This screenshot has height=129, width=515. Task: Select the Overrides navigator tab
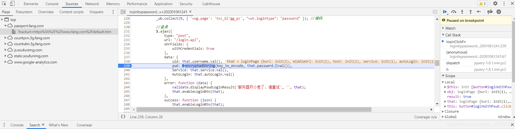pyautogui.click(x=46, y=12)
